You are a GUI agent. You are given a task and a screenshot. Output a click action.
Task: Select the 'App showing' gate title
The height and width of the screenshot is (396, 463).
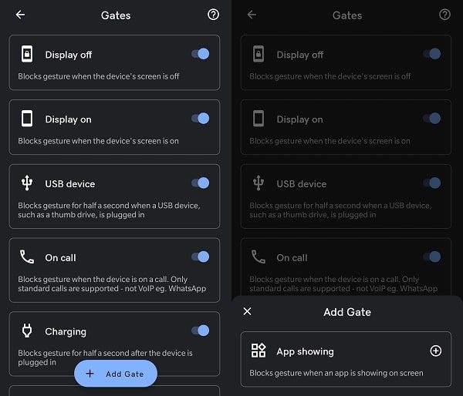click(306, 351)
